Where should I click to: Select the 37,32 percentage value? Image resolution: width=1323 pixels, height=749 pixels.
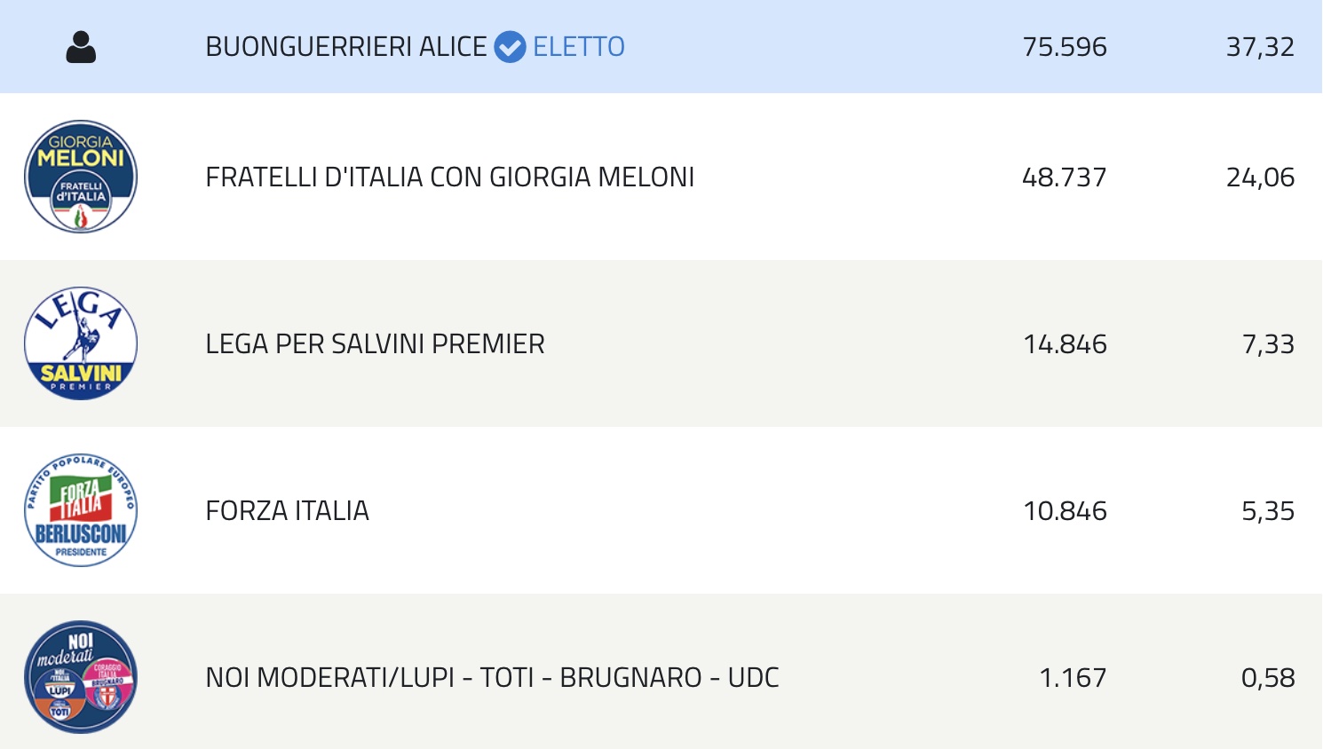pos(1260,47)
